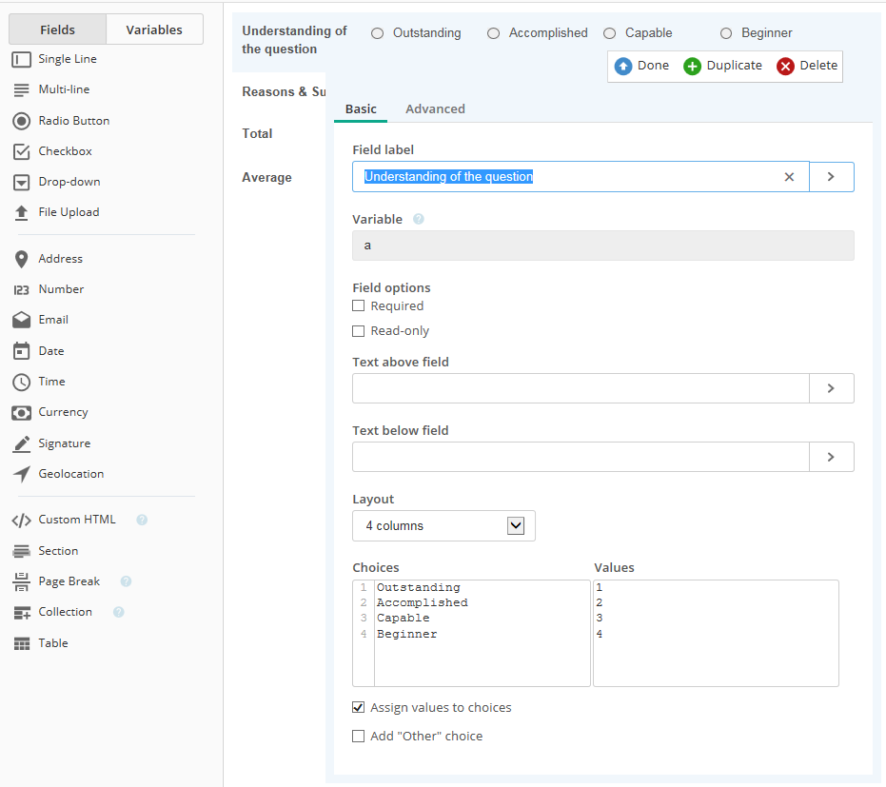Click the Text below field input
This screenshot has width=886, height=787.
581,457
